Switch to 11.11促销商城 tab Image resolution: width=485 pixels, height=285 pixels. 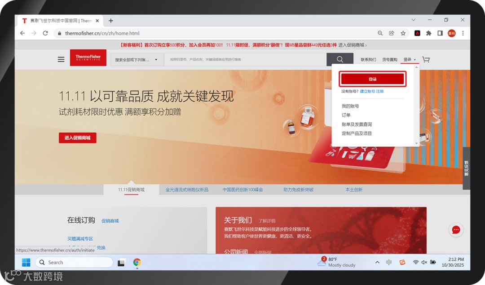[x=131, y=190]
